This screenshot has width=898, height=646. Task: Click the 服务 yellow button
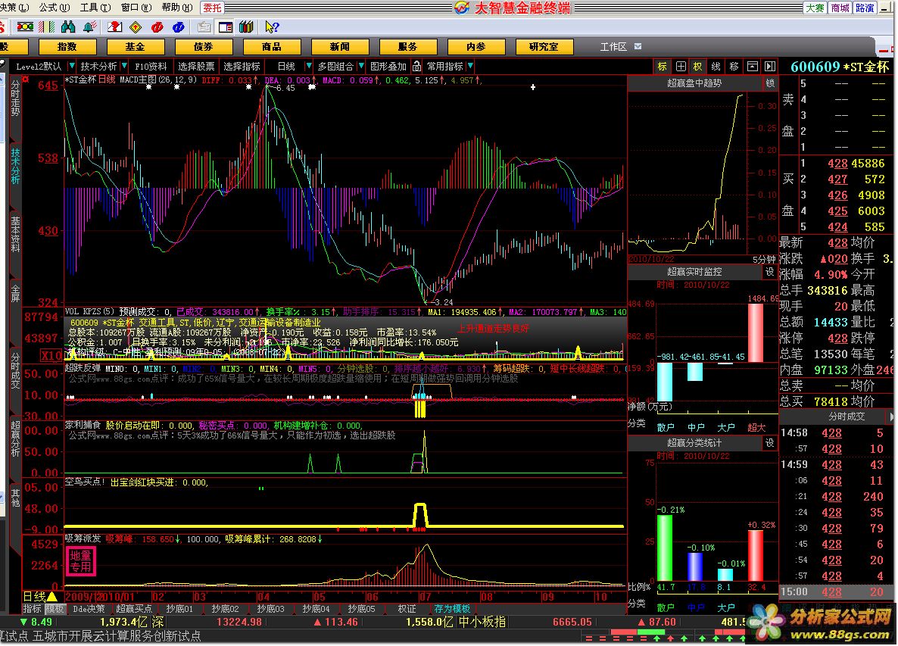[408, 46]
